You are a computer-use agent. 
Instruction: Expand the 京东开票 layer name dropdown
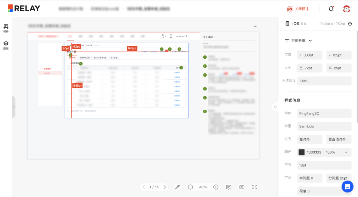click(310, 41)
